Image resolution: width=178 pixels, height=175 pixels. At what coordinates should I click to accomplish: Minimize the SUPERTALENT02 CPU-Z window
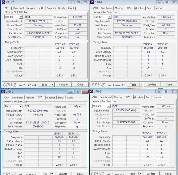tap(159, 91)
